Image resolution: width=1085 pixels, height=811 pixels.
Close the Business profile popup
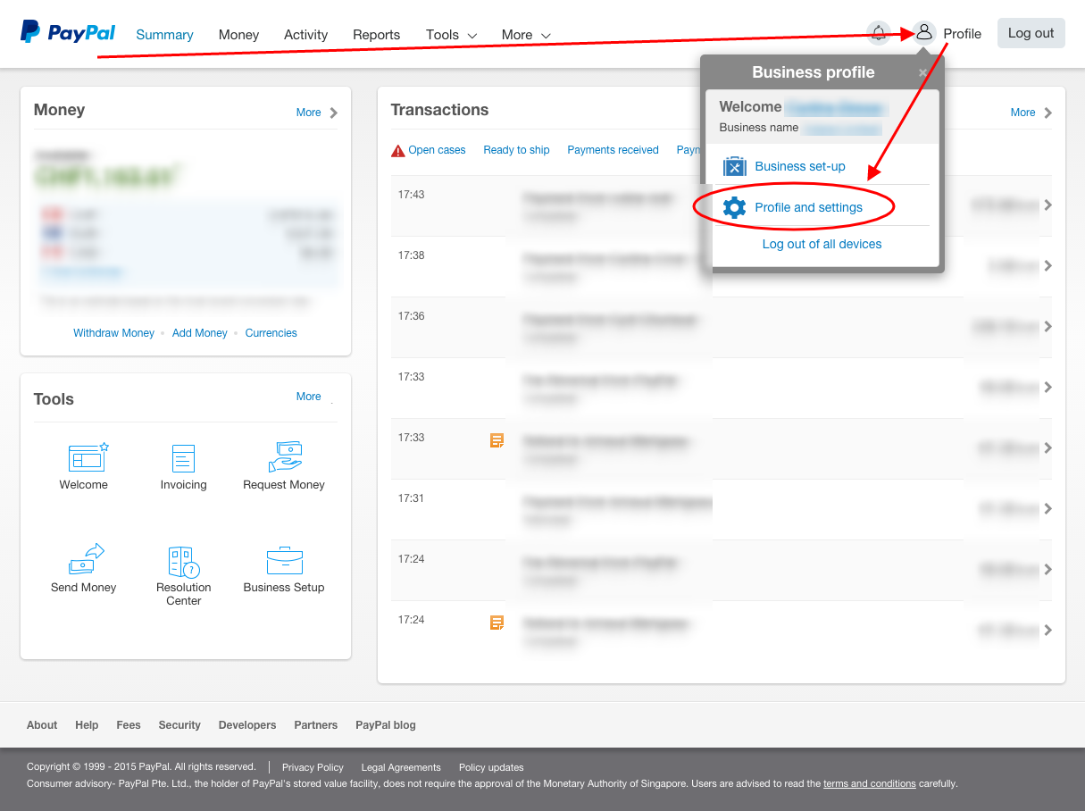tap(922, 73)
